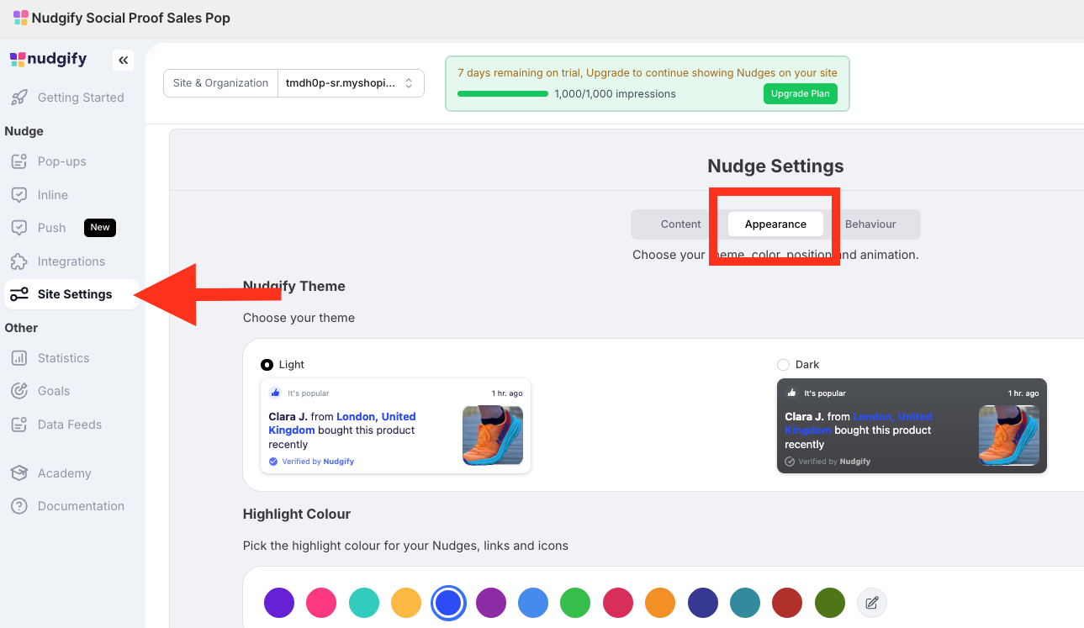Click the Academy graduation cap icon
The height and width of the screenshot is (628, 1084).
point(19,473)
